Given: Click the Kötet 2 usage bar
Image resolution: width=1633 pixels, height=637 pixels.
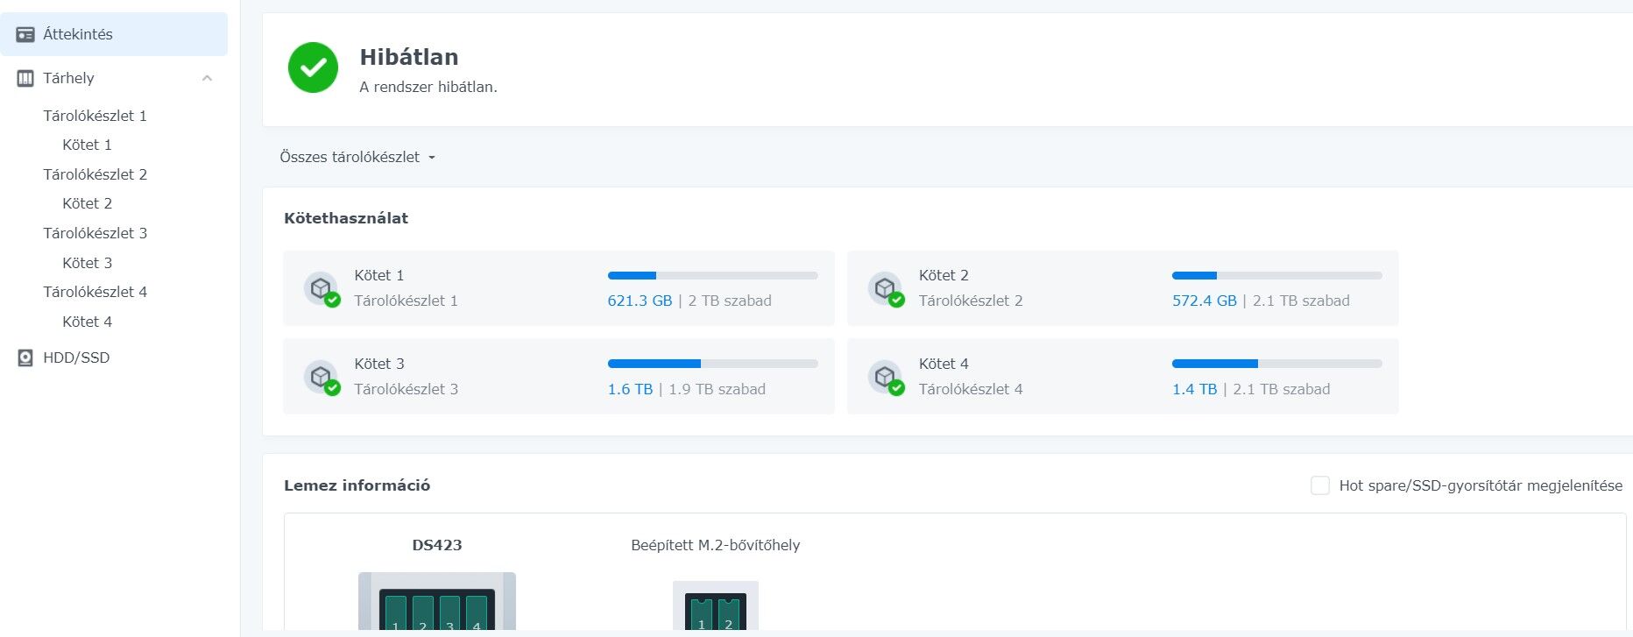Looking at the screenshot, I should [1276, 275].
